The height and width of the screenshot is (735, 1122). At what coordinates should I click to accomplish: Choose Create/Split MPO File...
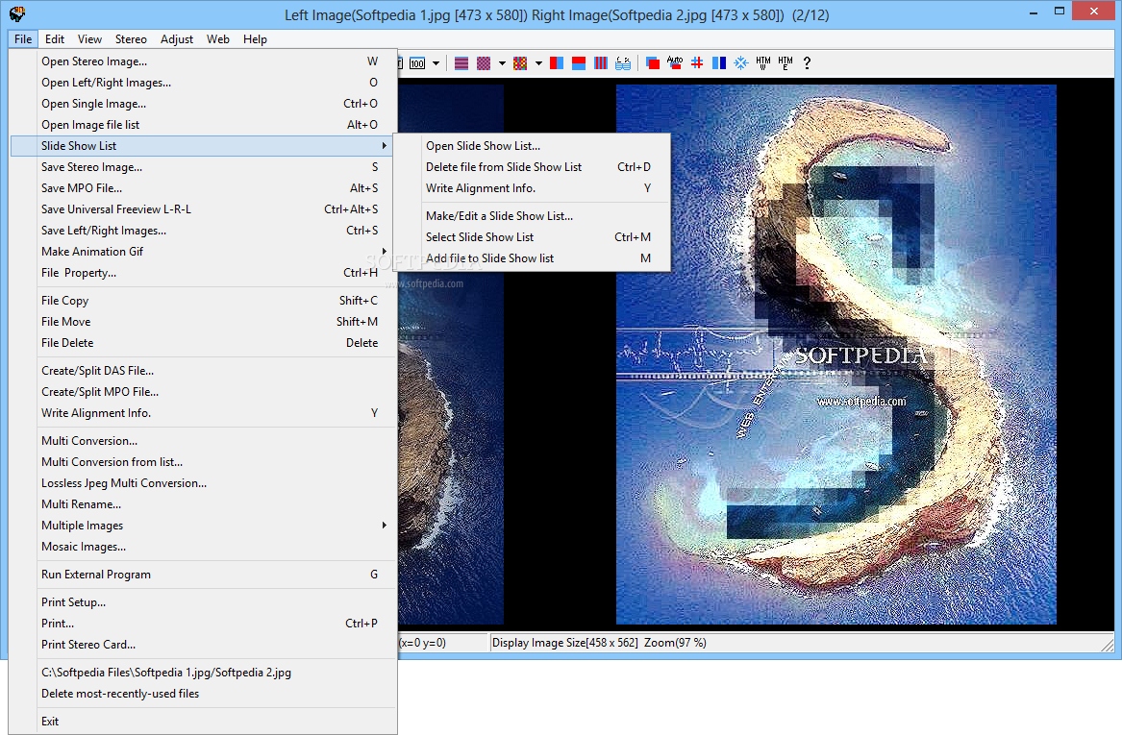203,392
